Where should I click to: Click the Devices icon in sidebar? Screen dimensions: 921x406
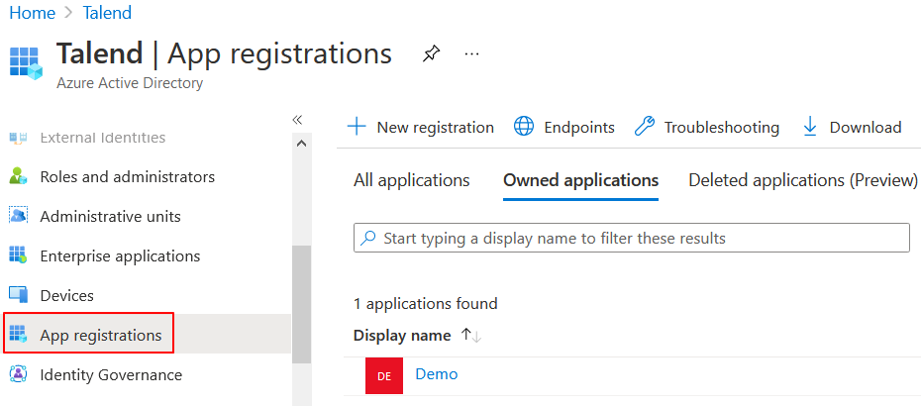[x=18, y=295]
